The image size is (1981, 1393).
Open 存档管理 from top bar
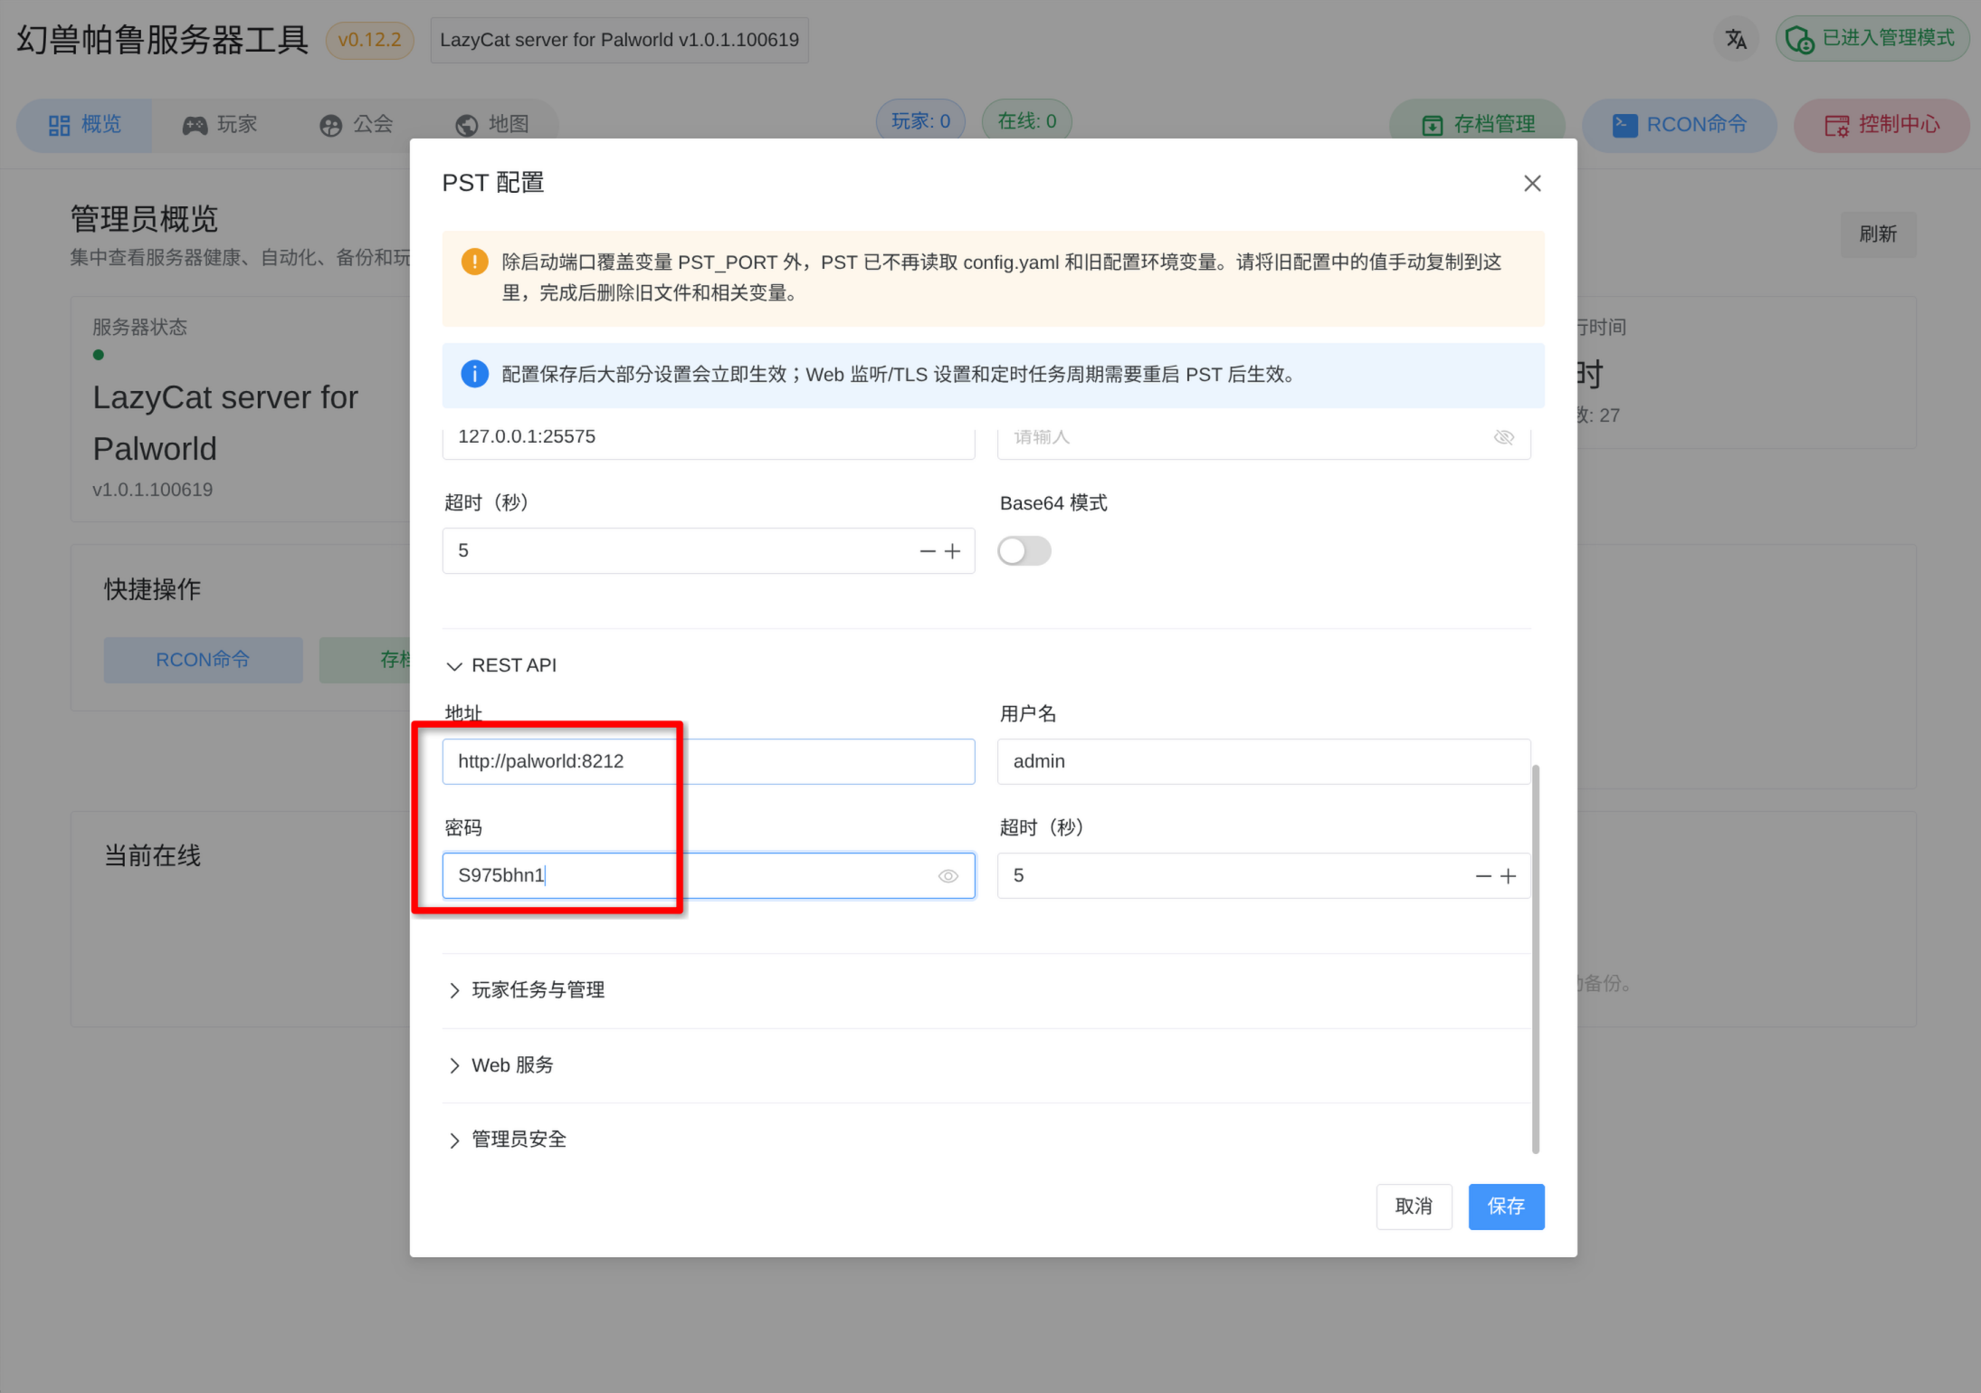pyautogui.click(x=1477, y=125)
